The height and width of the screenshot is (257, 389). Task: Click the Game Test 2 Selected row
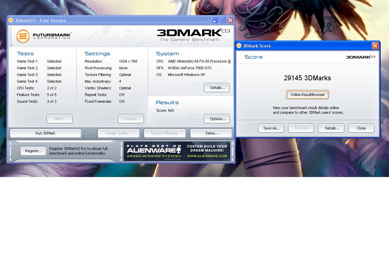(39, 68)
